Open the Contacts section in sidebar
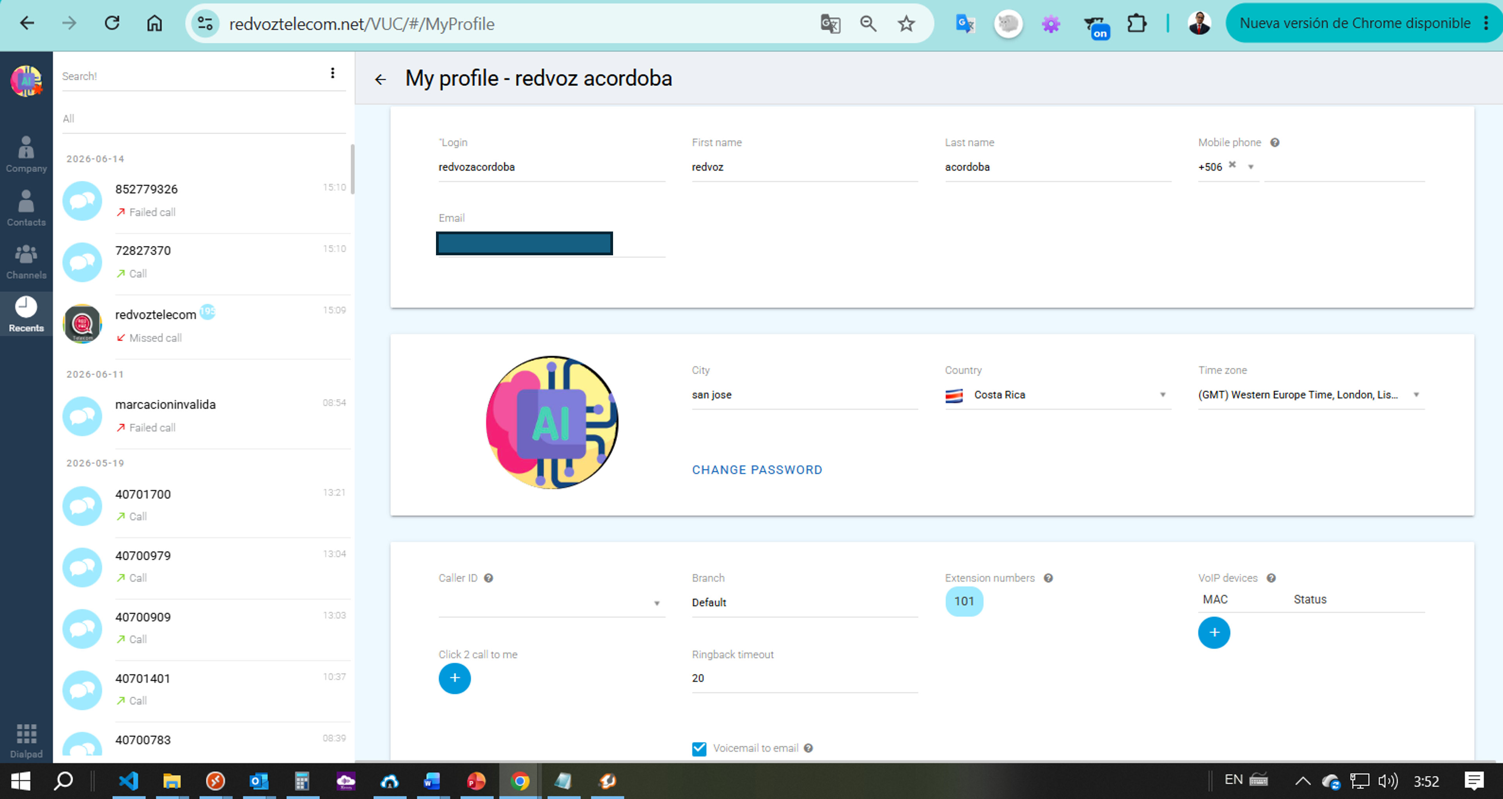The image size is (1503, 799). click(x=26, y=208)
